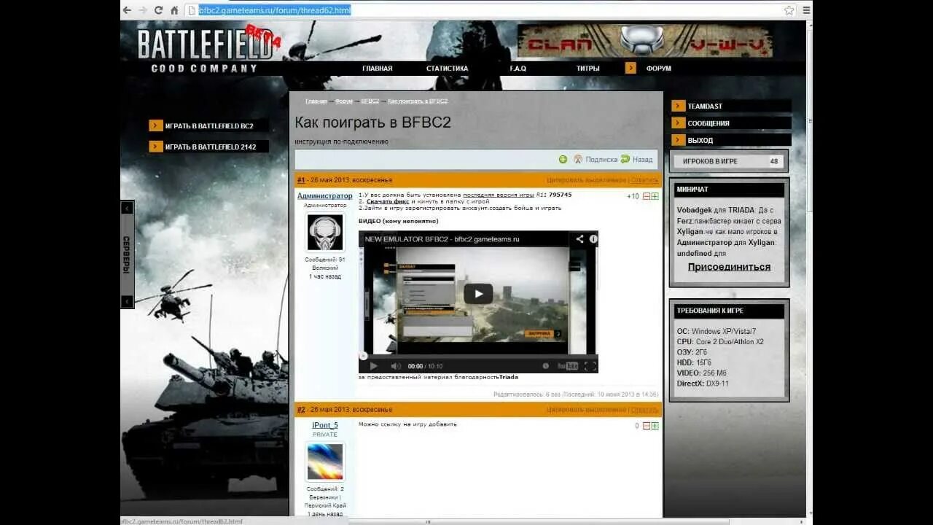Expand the СЕРВЕРЫ side panel top arrow
The width and height of the screenshot is (933, 525).
(x=127, y=209)
